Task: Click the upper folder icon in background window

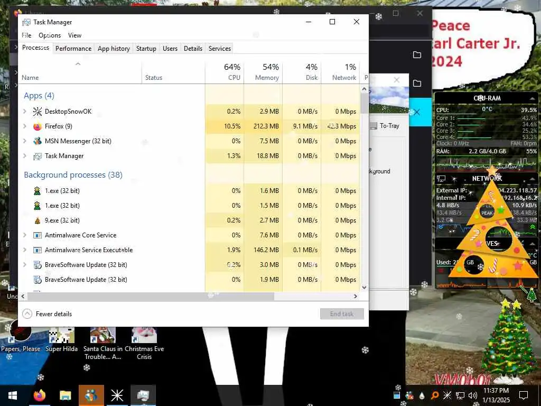Action: 417,55
